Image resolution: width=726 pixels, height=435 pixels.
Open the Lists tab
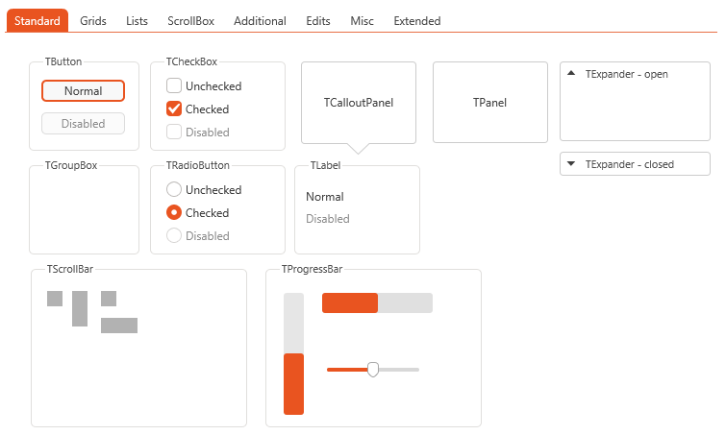coord(137,21)
